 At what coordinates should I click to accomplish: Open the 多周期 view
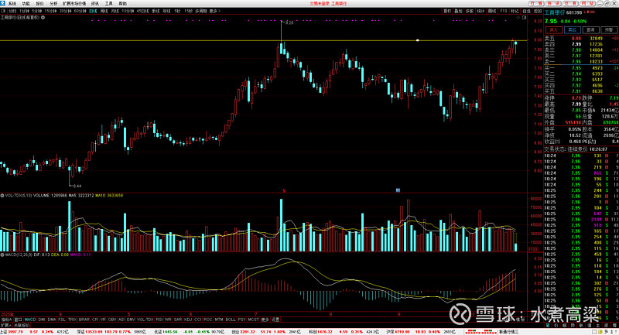[x=201, y=11]
